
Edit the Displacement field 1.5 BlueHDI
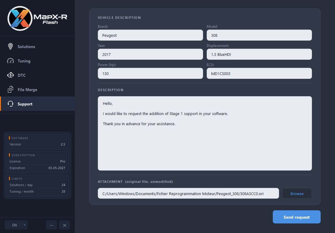pos(259,54)
